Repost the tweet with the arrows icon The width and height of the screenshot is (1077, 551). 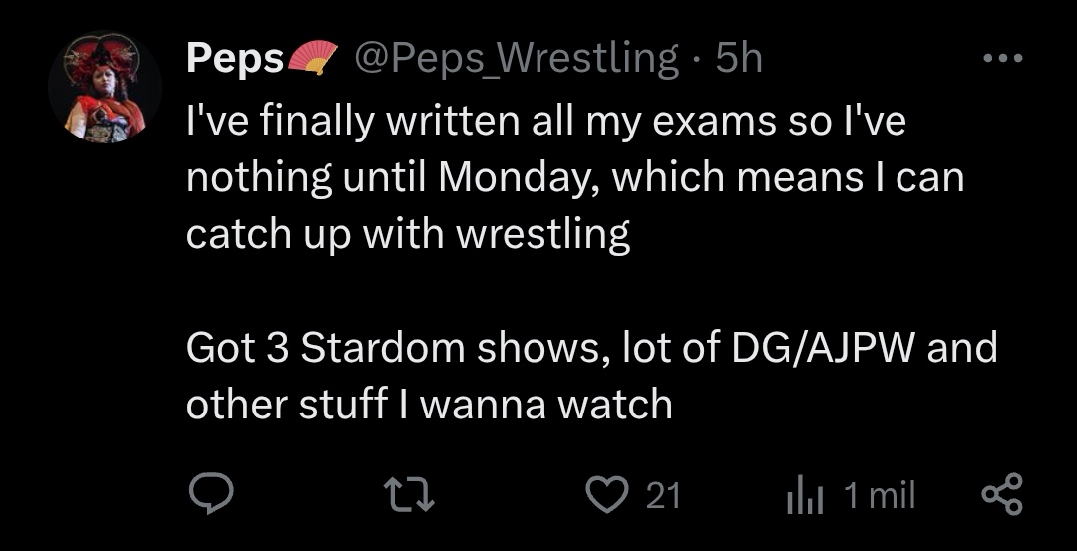(x=410, y=495)
